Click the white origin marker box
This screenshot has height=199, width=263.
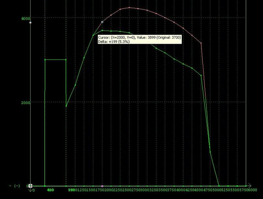tap(30, 186)
